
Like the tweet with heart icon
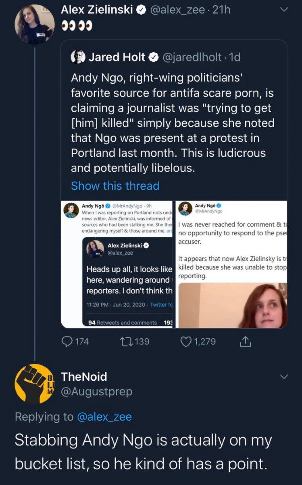pyautogui.click(x=185, y=341)
